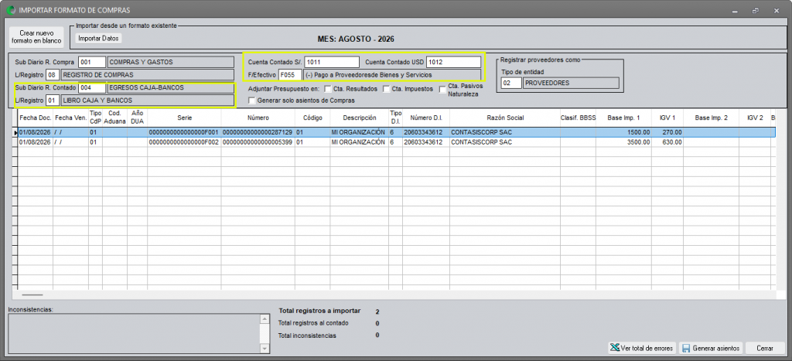Click the REGISTRO DE COMPRAS description box
The width and height of the screenshot is (792, 361).
point(147,75)
